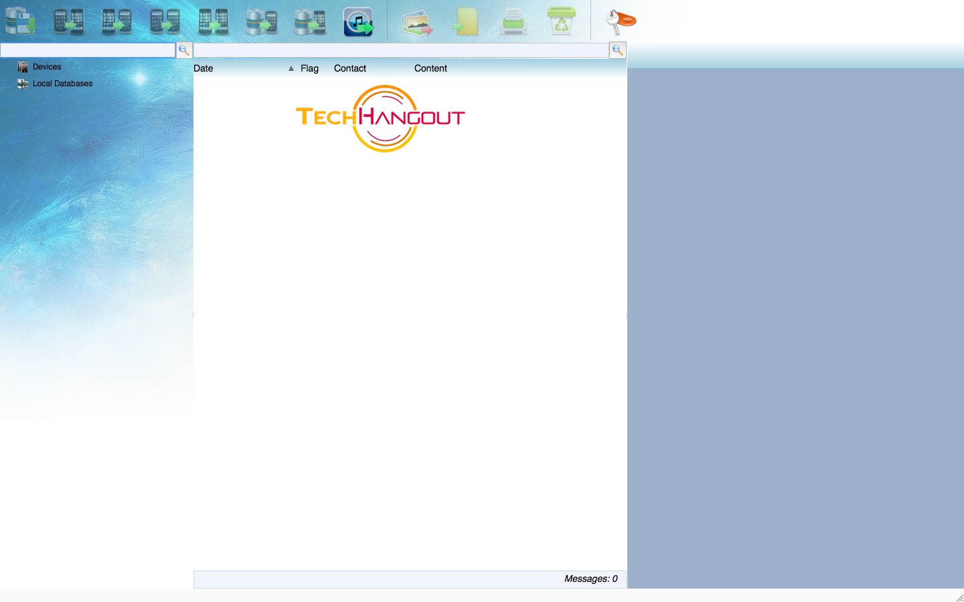
Task: Click the backup messages to database icon
Action: pos(21,21)
